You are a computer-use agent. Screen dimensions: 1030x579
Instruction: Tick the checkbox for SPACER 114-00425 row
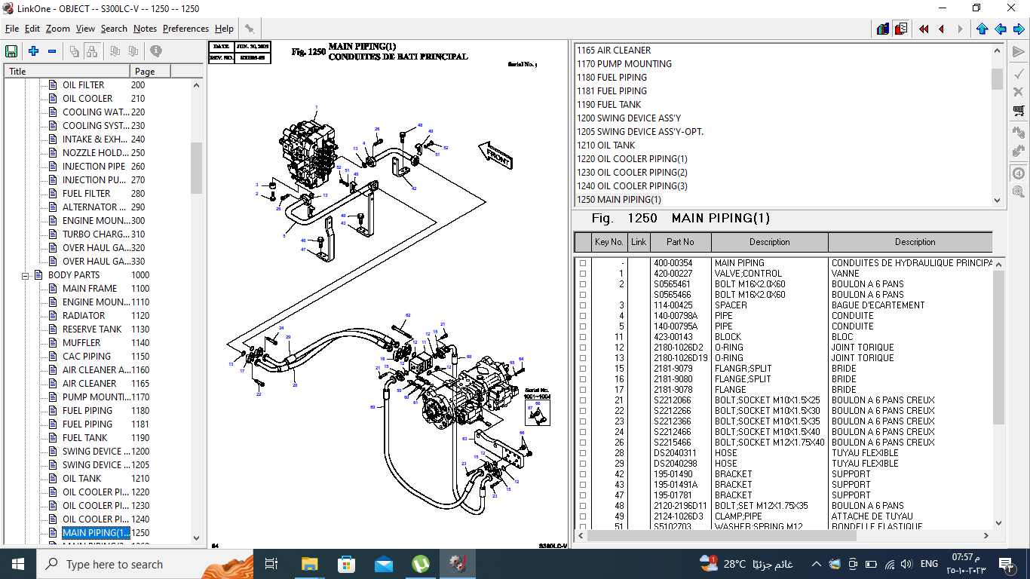click(x=583, y=305)
